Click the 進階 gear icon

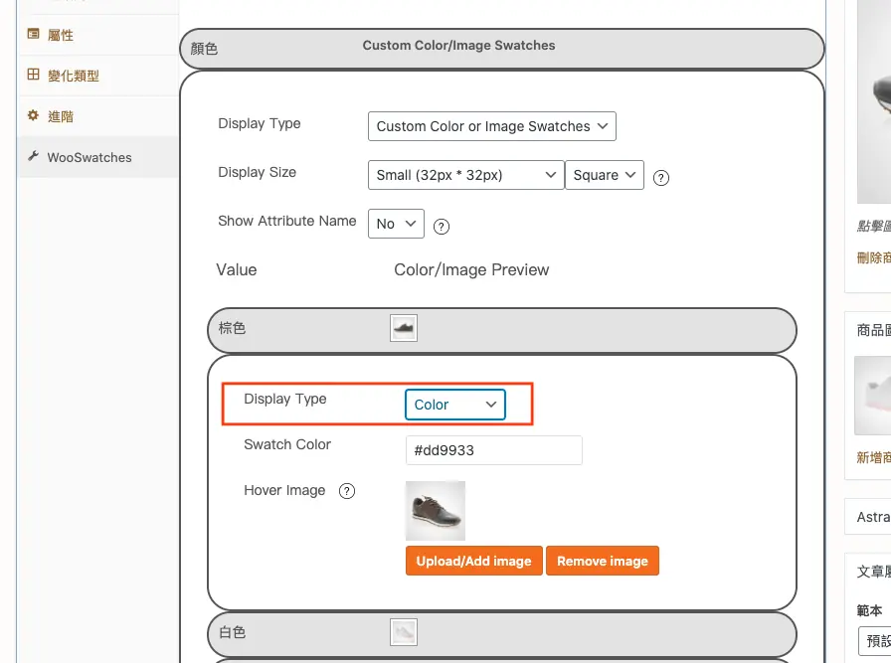click(34, 115)
